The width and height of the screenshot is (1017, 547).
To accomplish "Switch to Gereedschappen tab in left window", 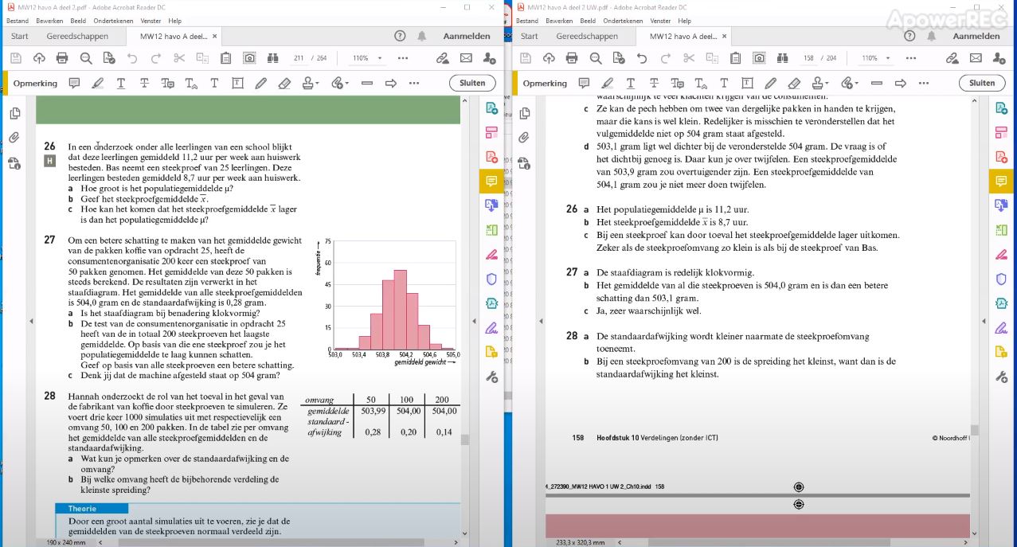I will tap(76, 36).
